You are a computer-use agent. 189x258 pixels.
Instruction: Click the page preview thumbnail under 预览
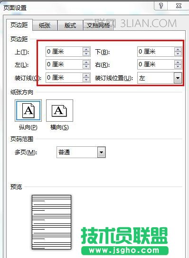(51, 222)
